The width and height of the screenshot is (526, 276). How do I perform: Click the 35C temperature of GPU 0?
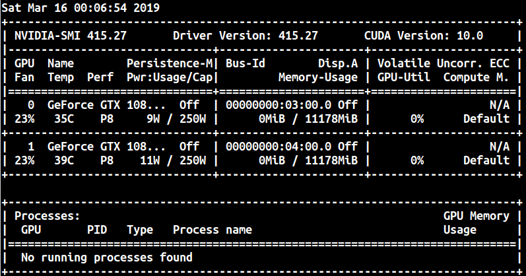tap(57, 119)
